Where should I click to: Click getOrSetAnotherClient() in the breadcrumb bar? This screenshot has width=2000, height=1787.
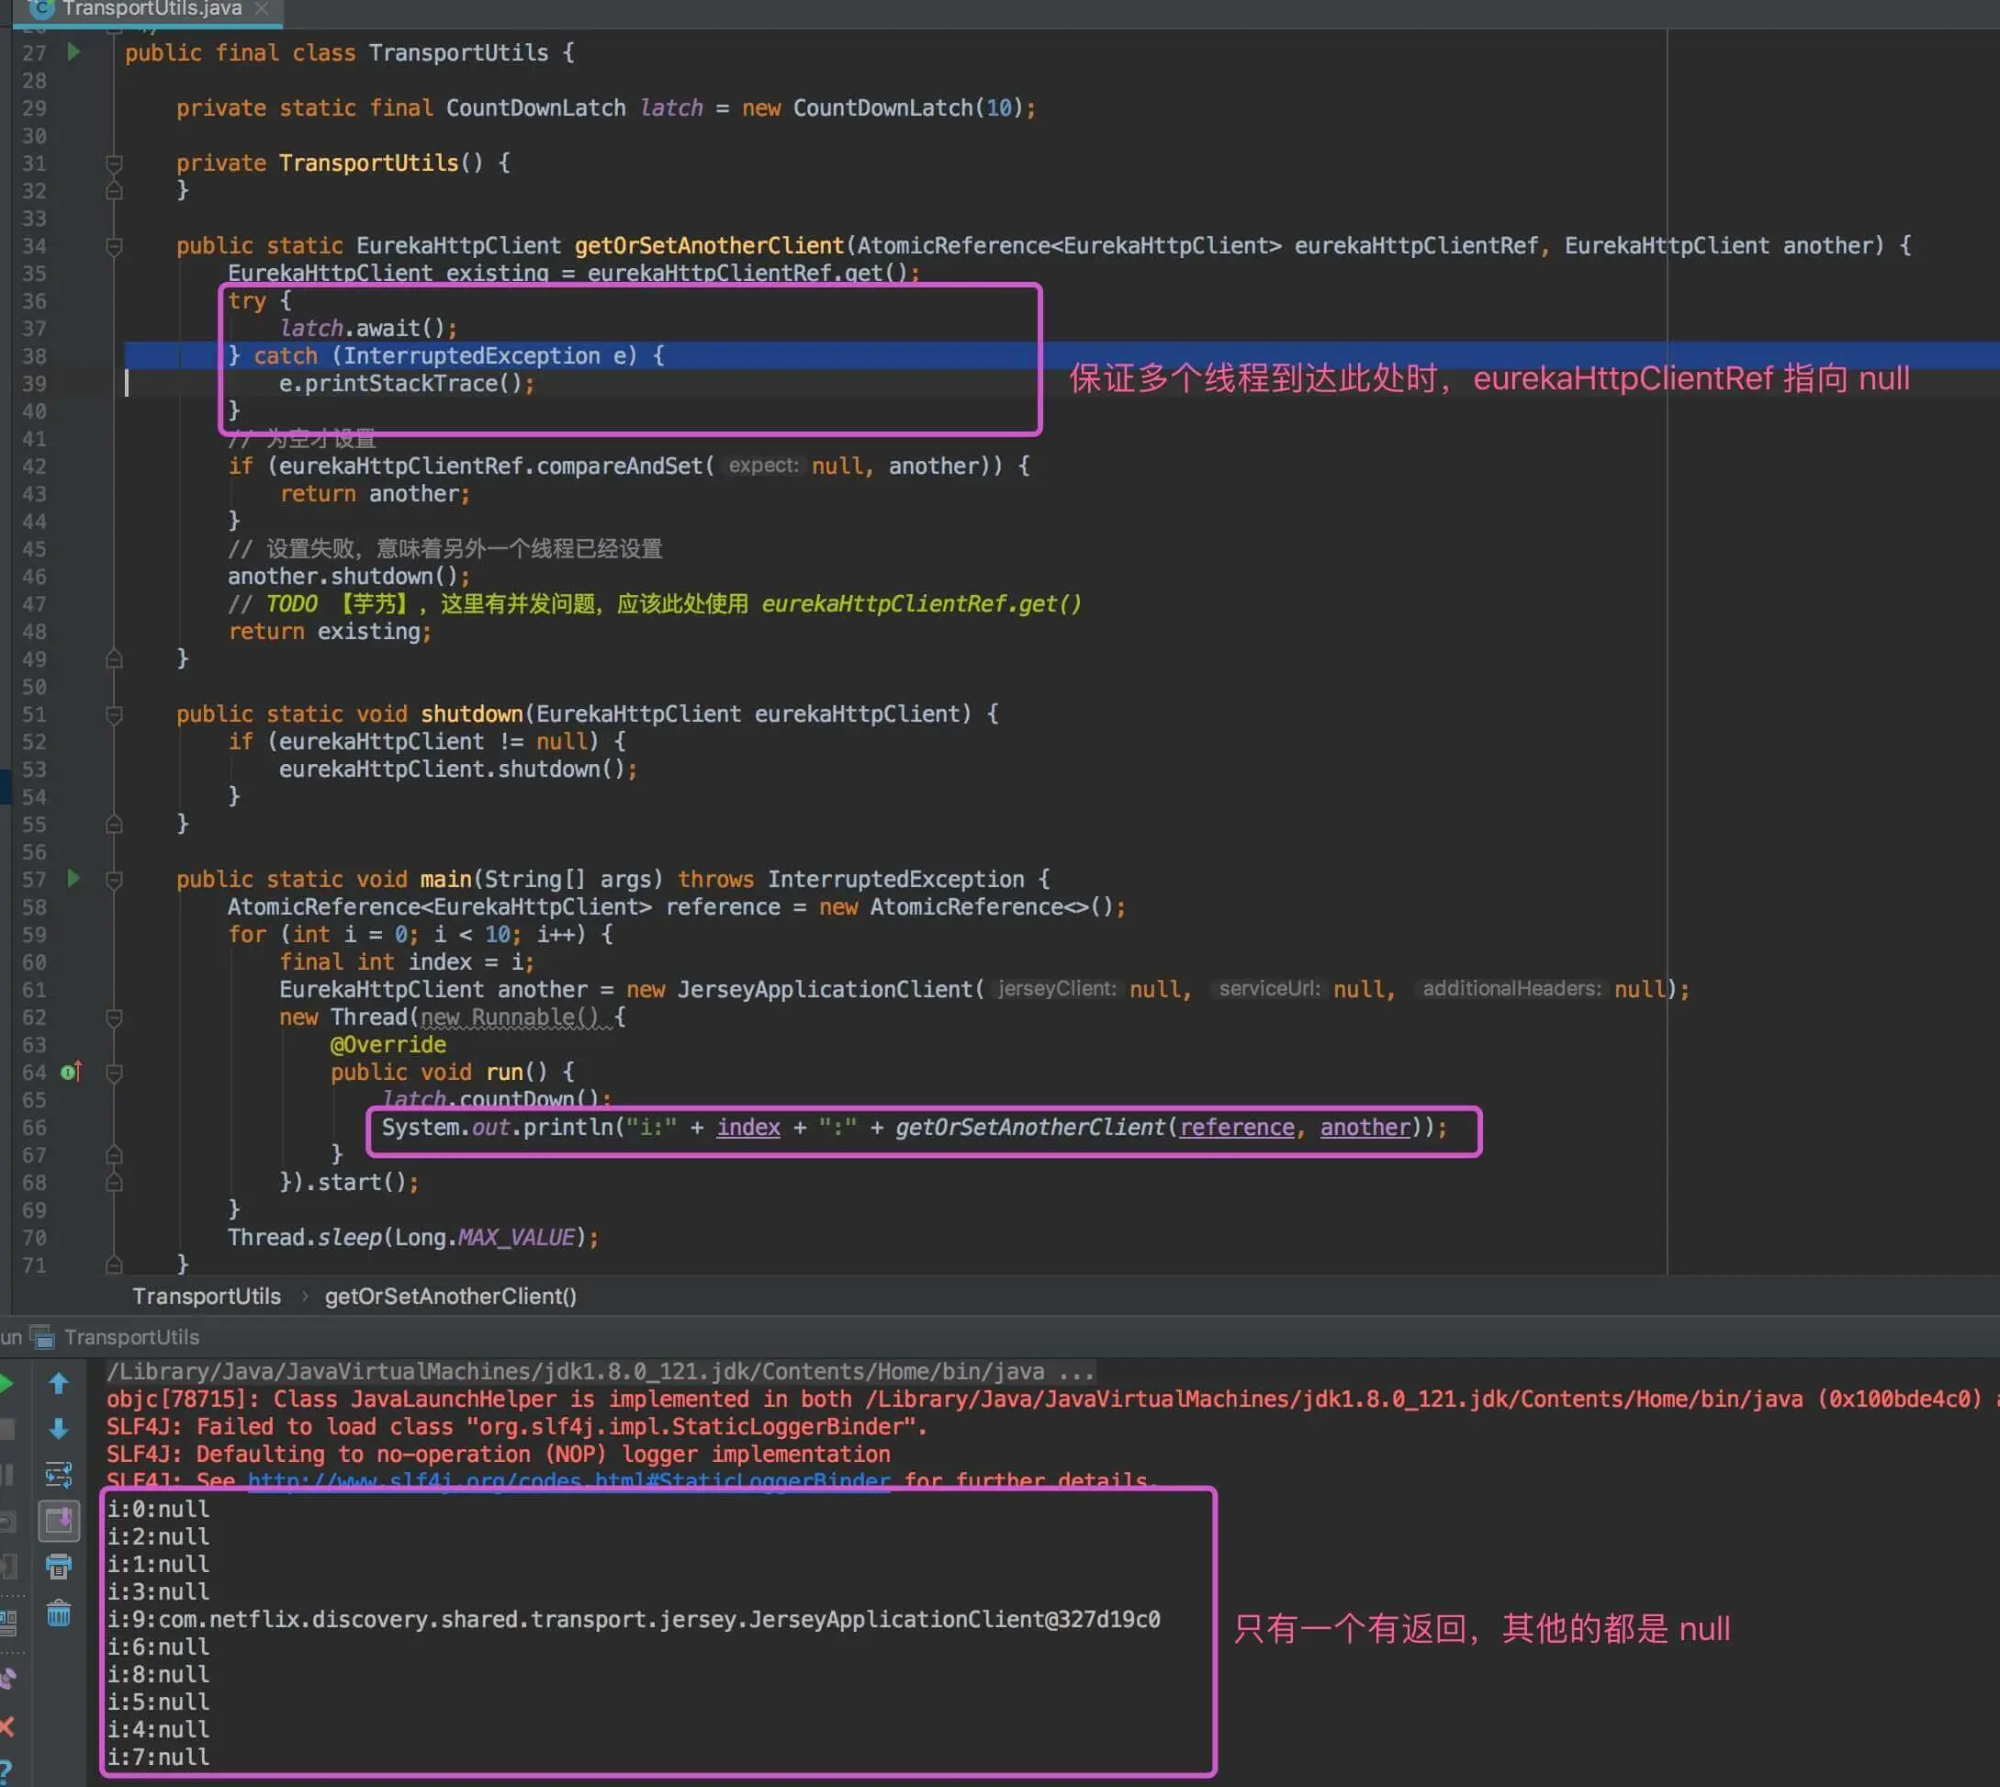(451, 1296)
